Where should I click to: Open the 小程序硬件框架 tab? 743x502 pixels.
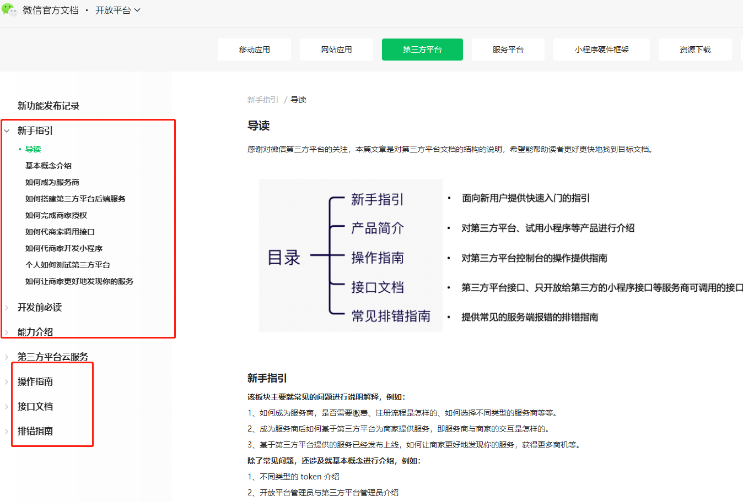[x=601, y=50]
